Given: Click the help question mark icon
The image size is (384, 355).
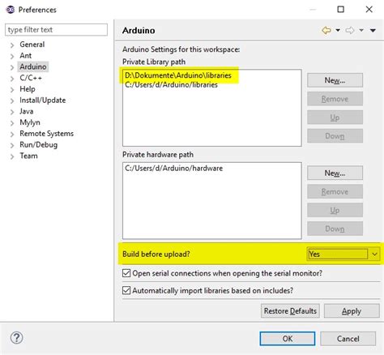Looking at the screenshot, I should point(17,338).
